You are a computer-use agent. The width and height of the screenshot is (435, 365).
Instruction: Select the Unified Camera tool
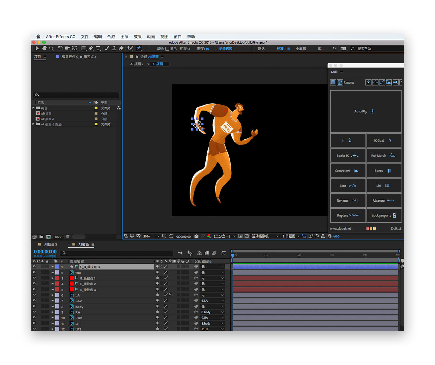[x=68, y=48]
